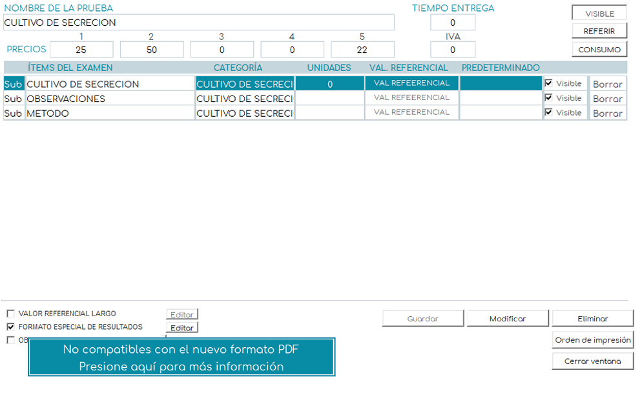Toggle Visible checkbox for METODO row
Viewport: 642px width, 393px height.
(x=549, y=112)
